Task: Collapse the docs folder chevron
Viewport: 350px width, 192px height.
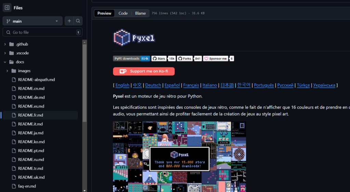Action: coord(5,62)
